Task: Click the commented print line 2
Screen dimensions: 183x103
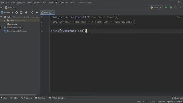Action: [93, 22]
